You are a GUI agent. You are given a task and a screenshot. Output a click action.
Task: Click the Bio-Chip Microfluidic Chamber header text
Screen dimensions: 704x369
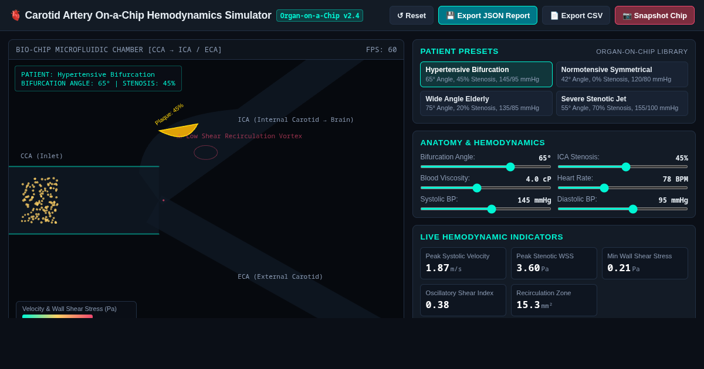[x=119, y=50]
